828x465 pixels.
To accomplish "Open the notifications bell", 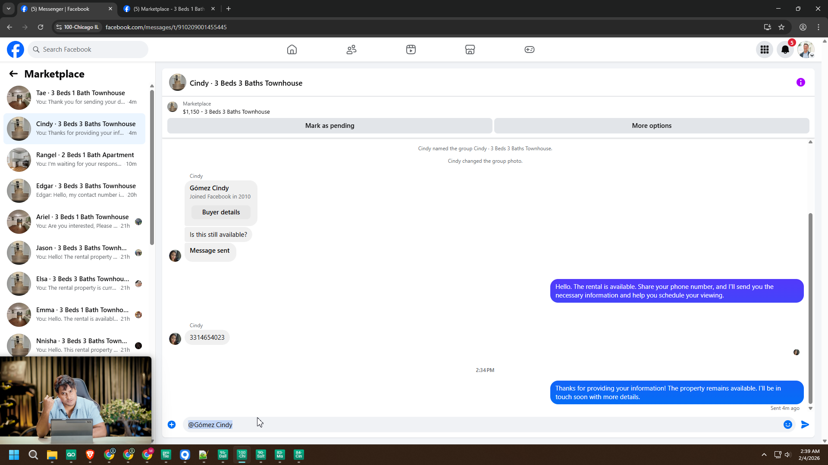I will click(x=785, y=50).
